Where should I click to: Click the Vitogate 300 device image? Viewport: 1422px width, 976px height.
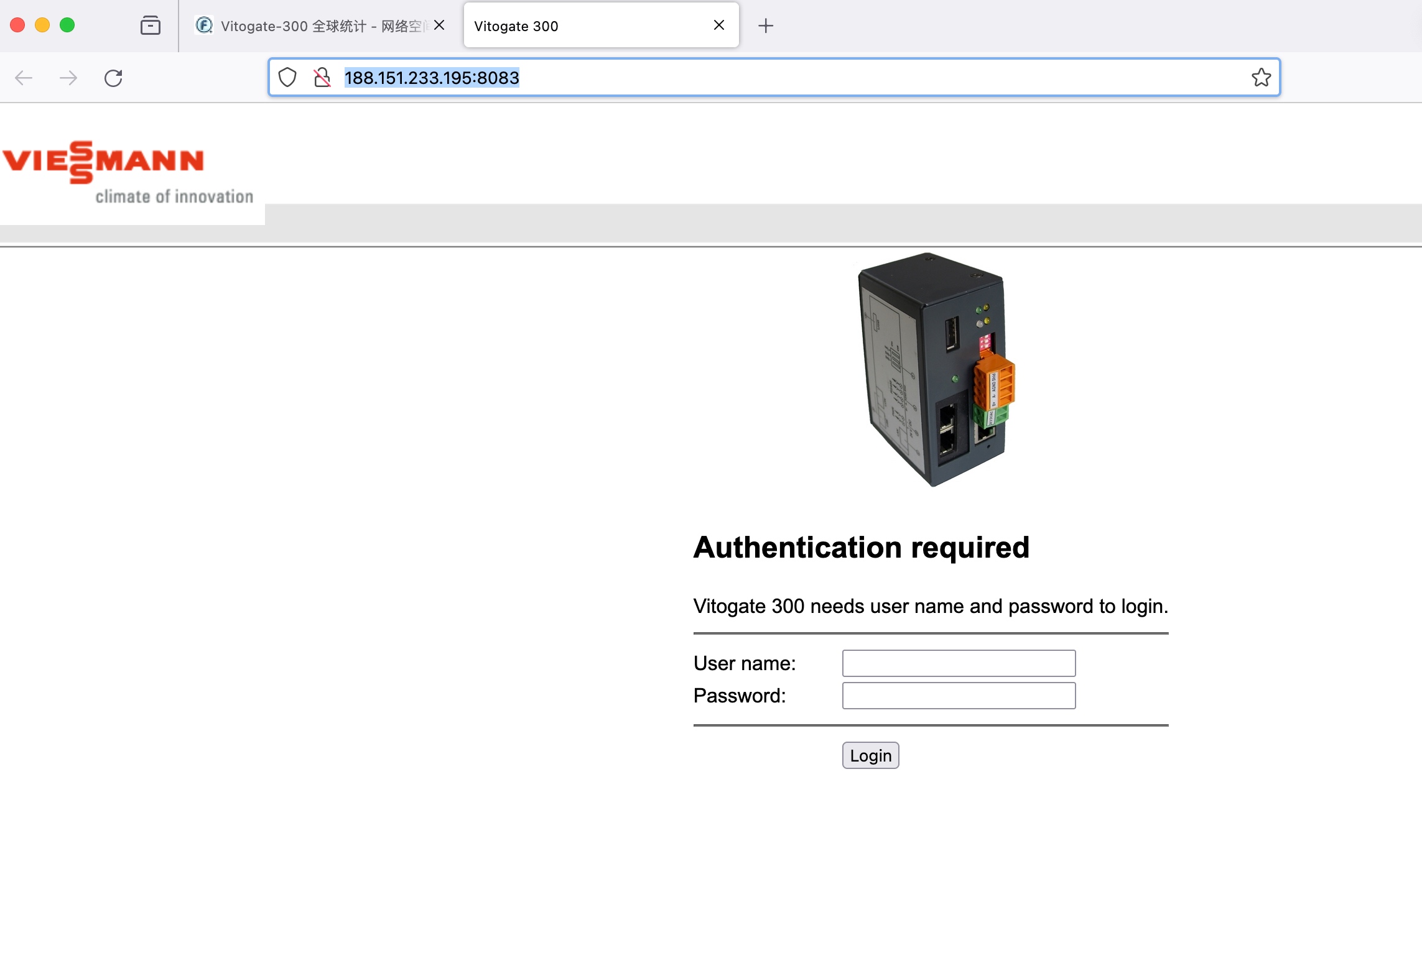coord(937,369)
